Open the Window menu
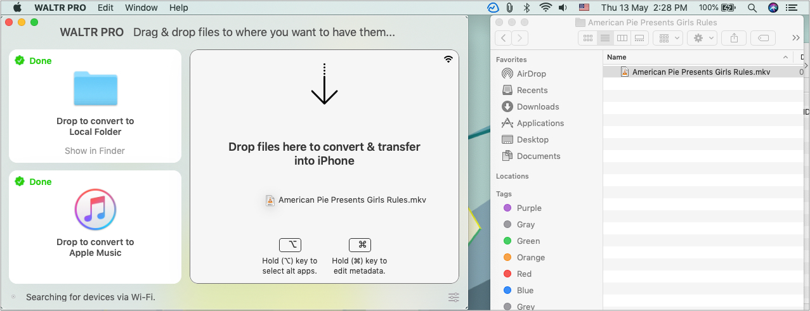 coord(141,8)
